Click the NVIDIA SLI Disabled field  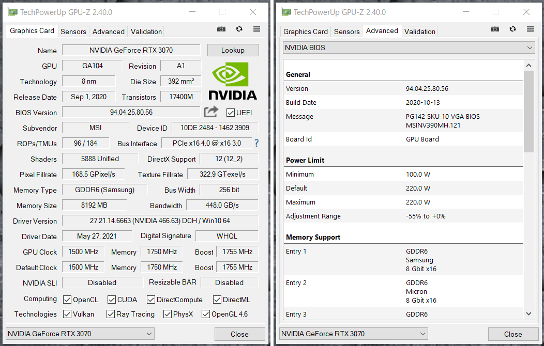click(x=102, y=282)
